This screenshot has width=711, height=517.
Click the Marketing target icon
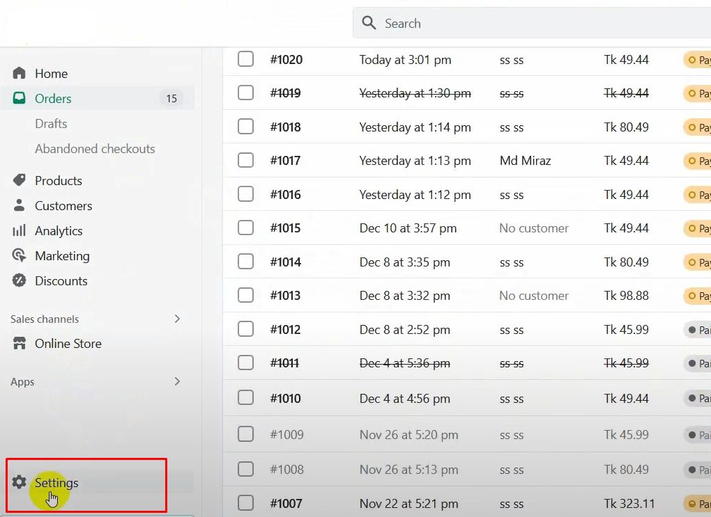coord(20,255)
